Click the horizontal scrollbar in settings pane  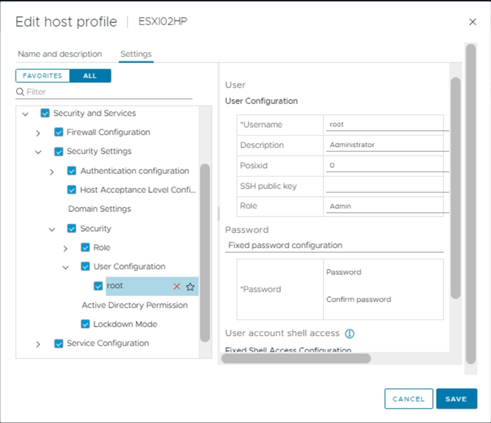(x=295, y=358)
